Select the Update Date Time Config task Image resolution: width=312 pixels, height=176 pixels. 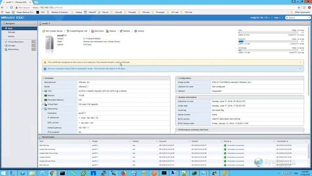click(173, 153)
